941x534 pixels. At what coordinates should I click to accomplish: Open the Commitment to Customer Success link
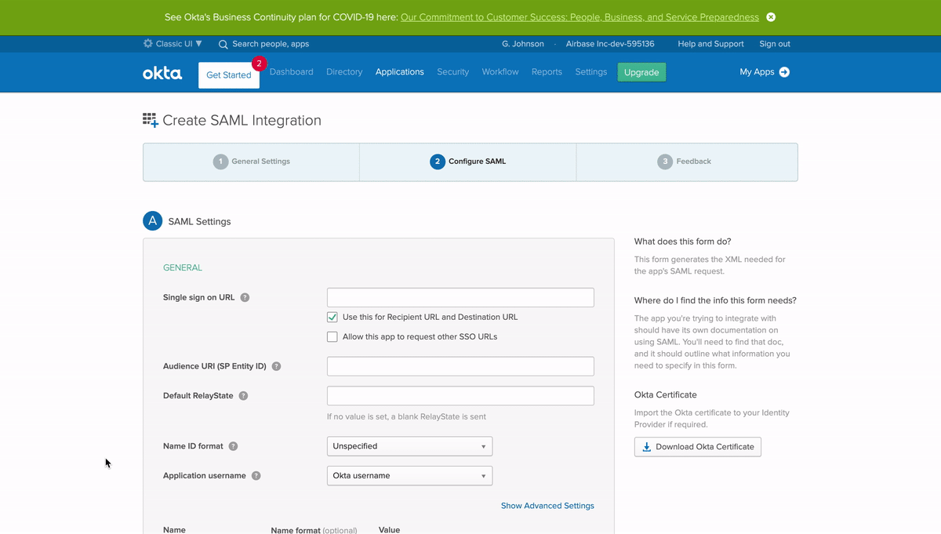pos(579,17)
